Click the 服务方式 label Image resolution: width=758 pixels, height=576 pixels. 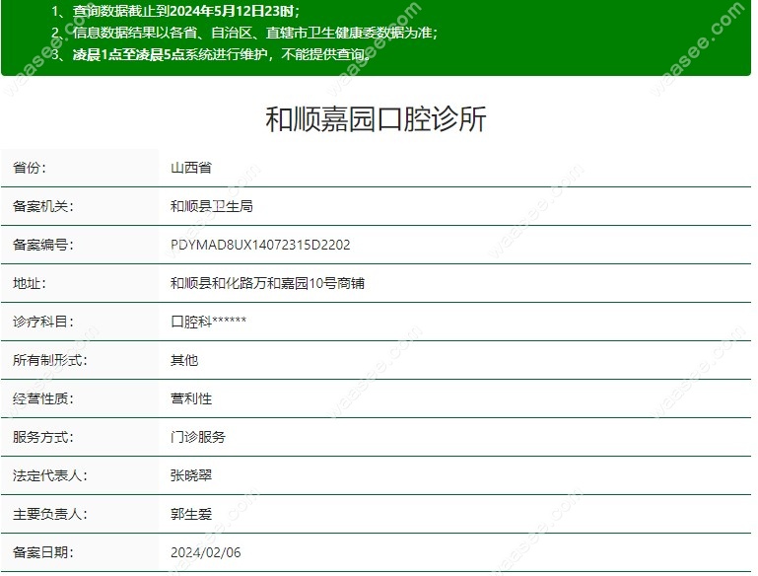click(43, 437)
